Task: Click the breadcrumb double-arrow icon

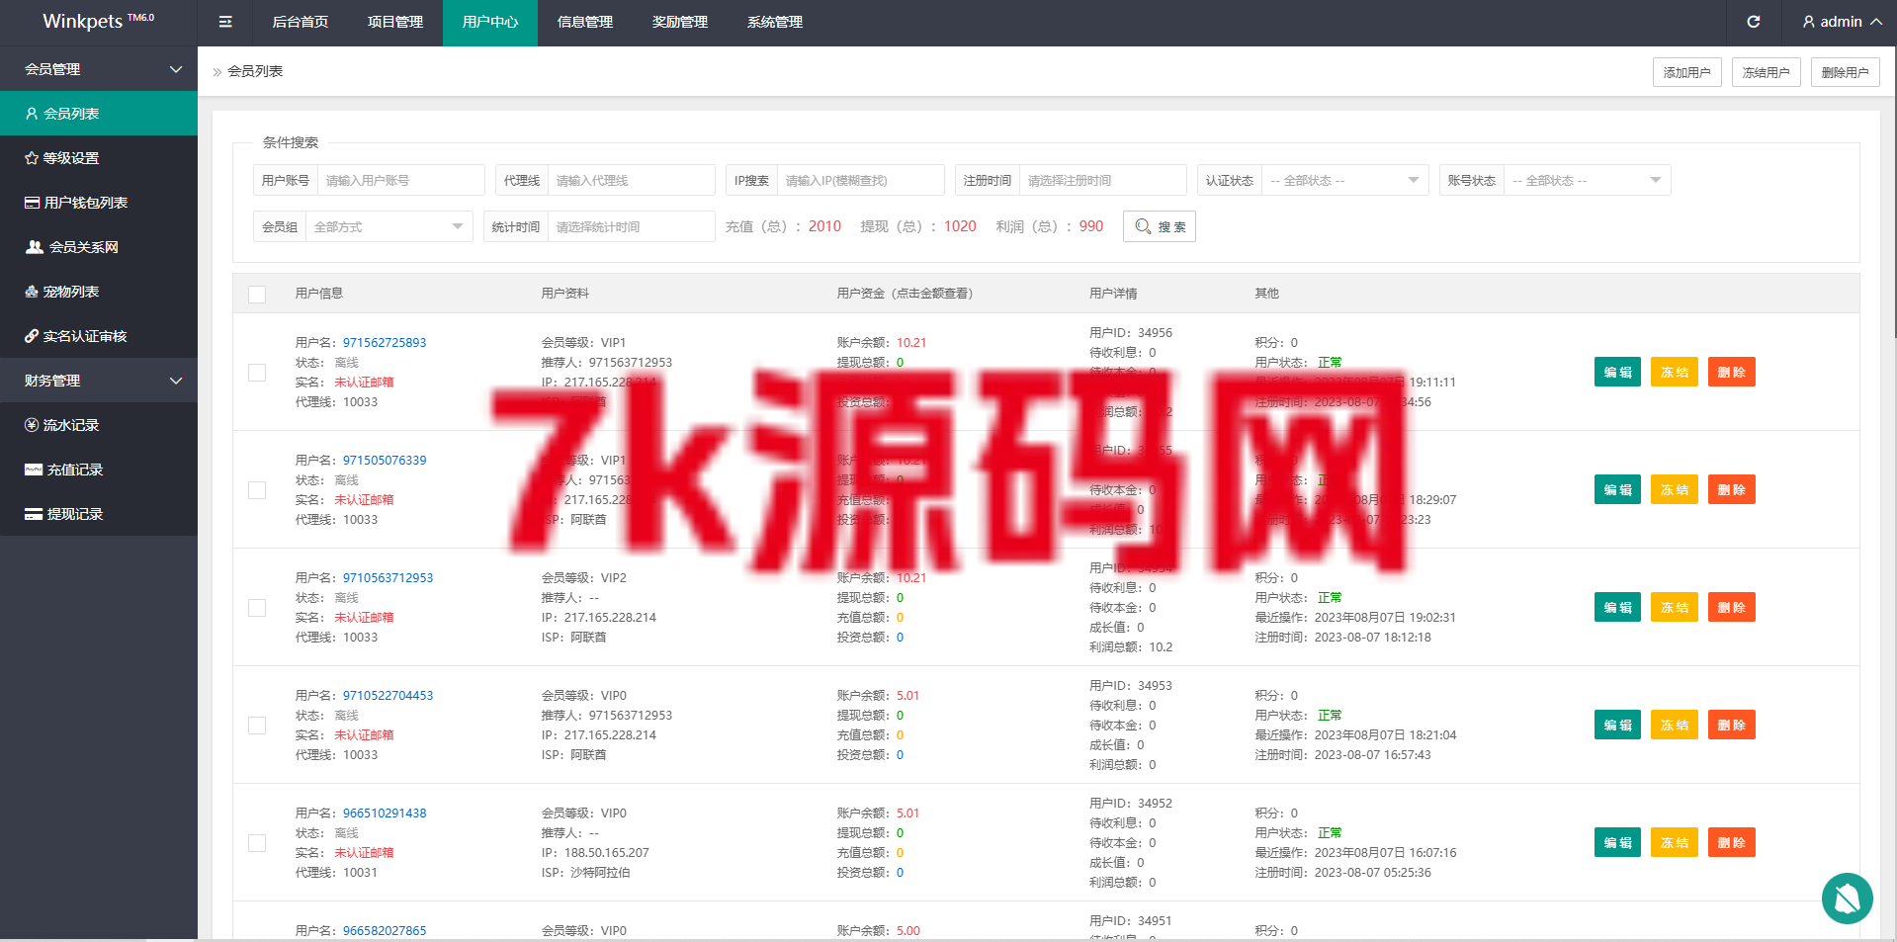Action: 217,72
